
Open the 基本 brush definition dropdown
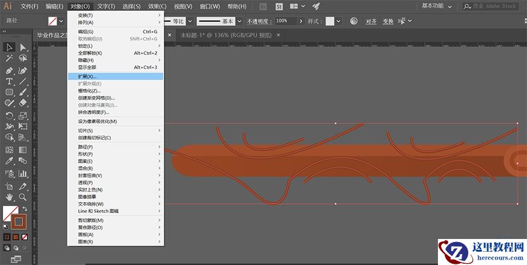(239, 21)
